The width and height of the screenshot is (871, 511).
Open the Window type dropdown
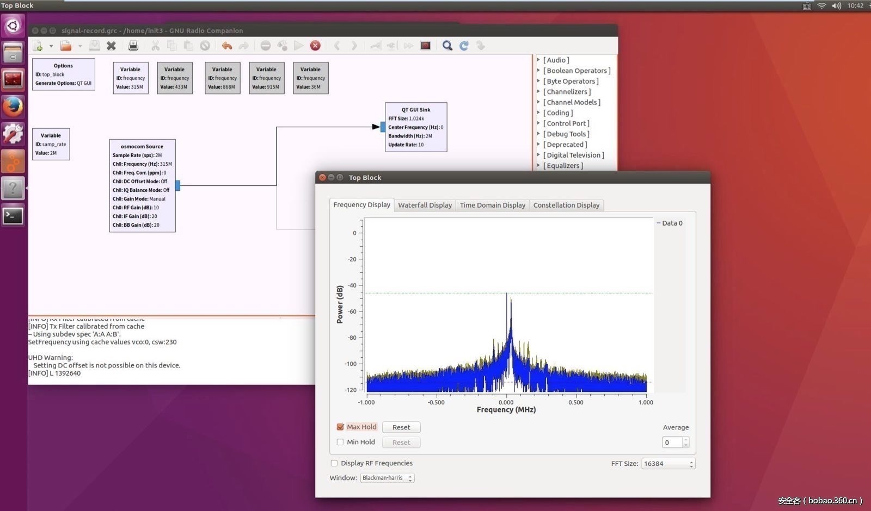(x=387, y=478)
